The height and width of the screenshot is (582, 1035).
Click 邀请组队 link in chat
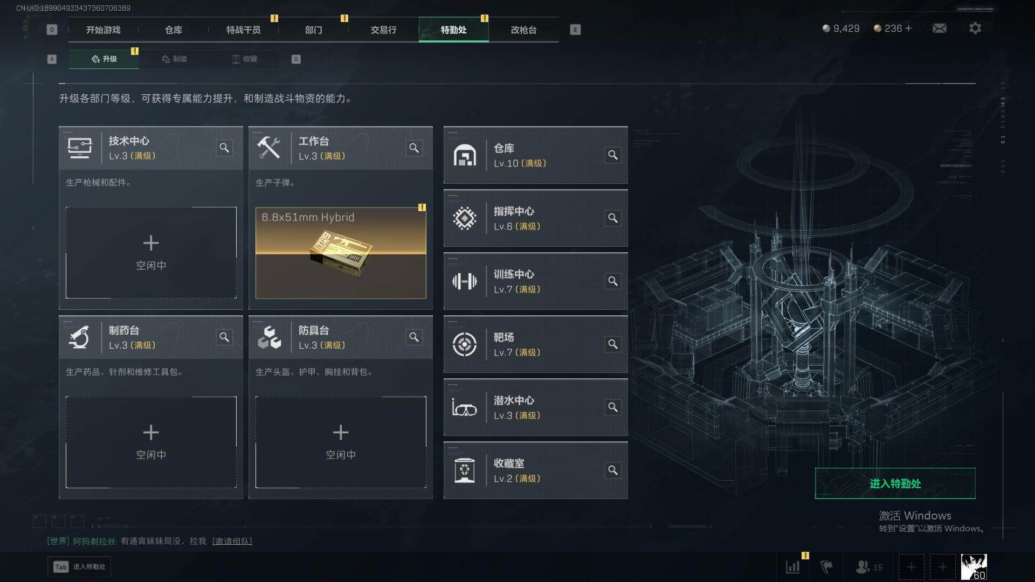coord(232,541)
